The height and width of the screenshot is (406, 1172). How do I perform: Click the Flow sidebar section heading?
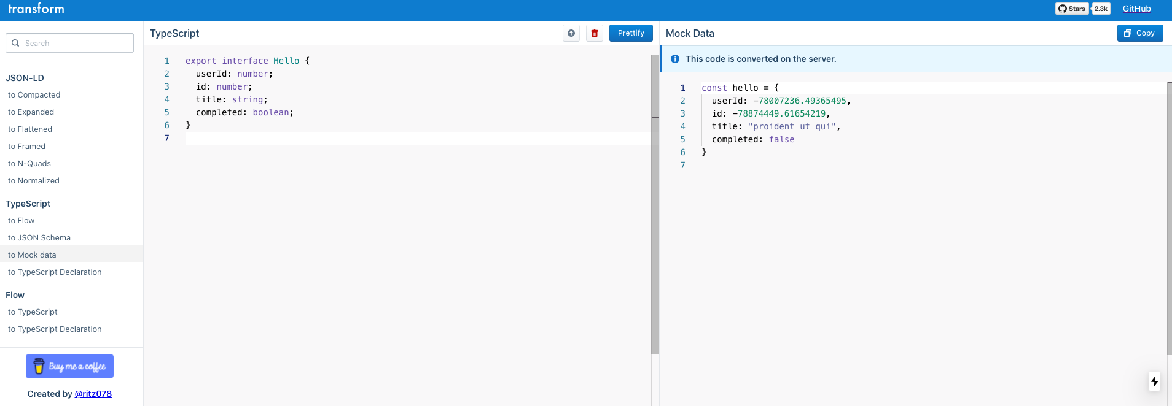[15, 295]
